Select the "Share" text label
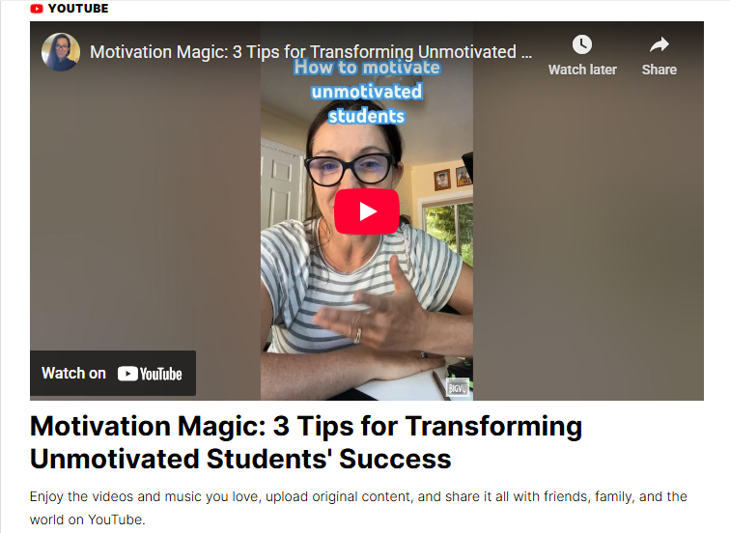Image resolution: width=730 pixels, height=533 pixels. point(660,70)
